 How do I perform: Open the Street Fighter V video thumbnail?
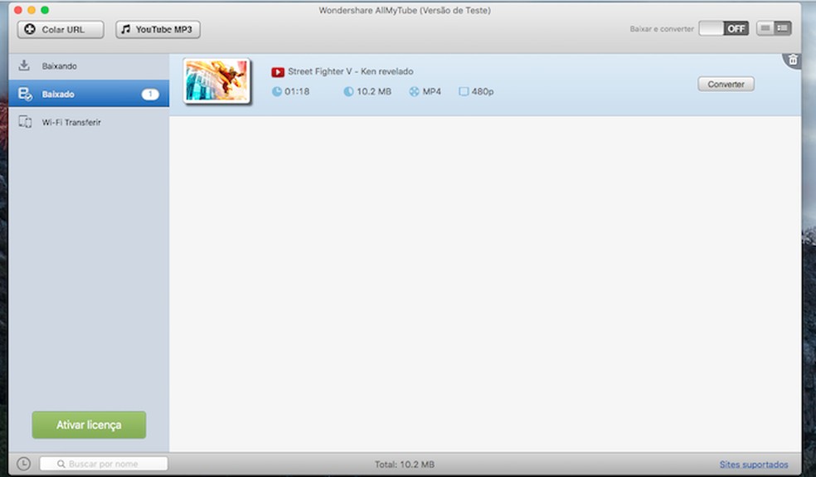pos(217,80)
